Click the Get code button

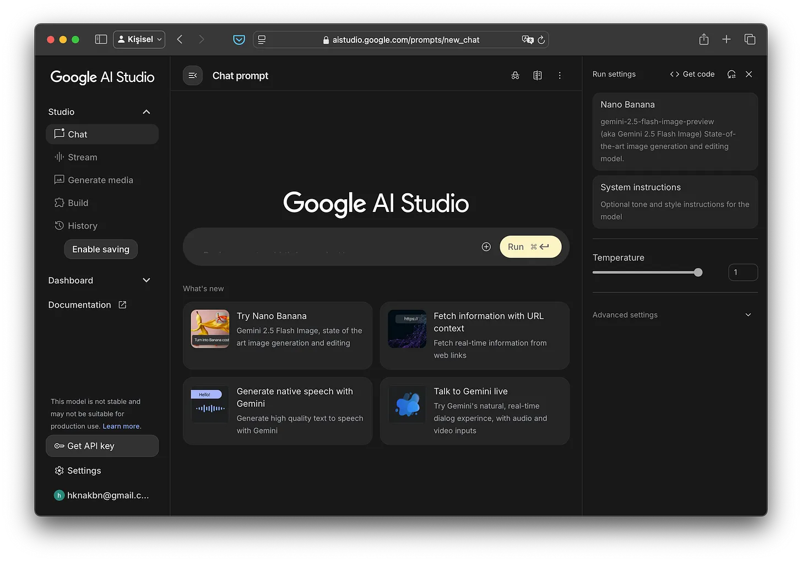(692, 74)
